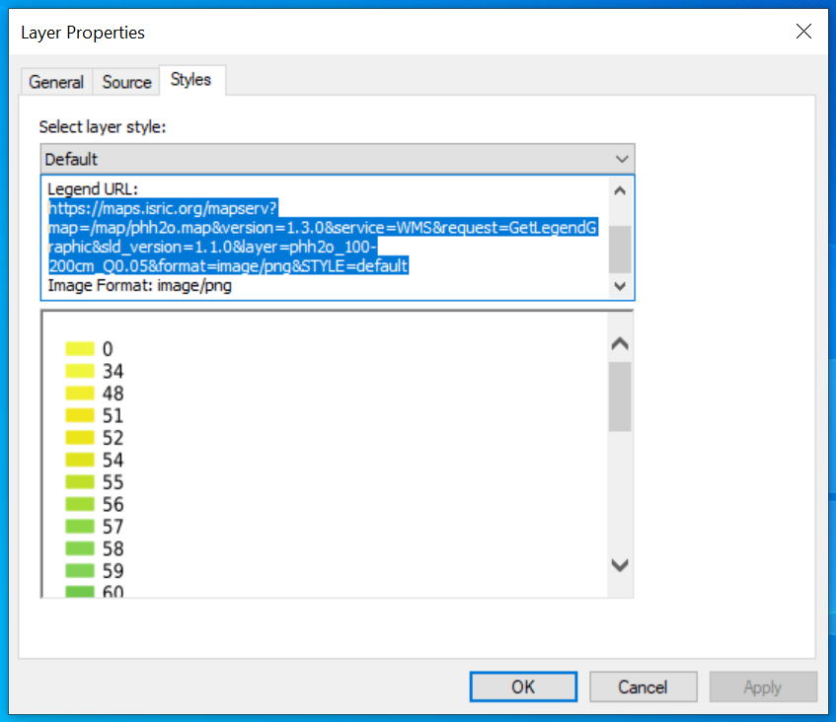Screen dimensions: 836x722
Task: Click the highlighted Legend URL text
Action: 323,238
